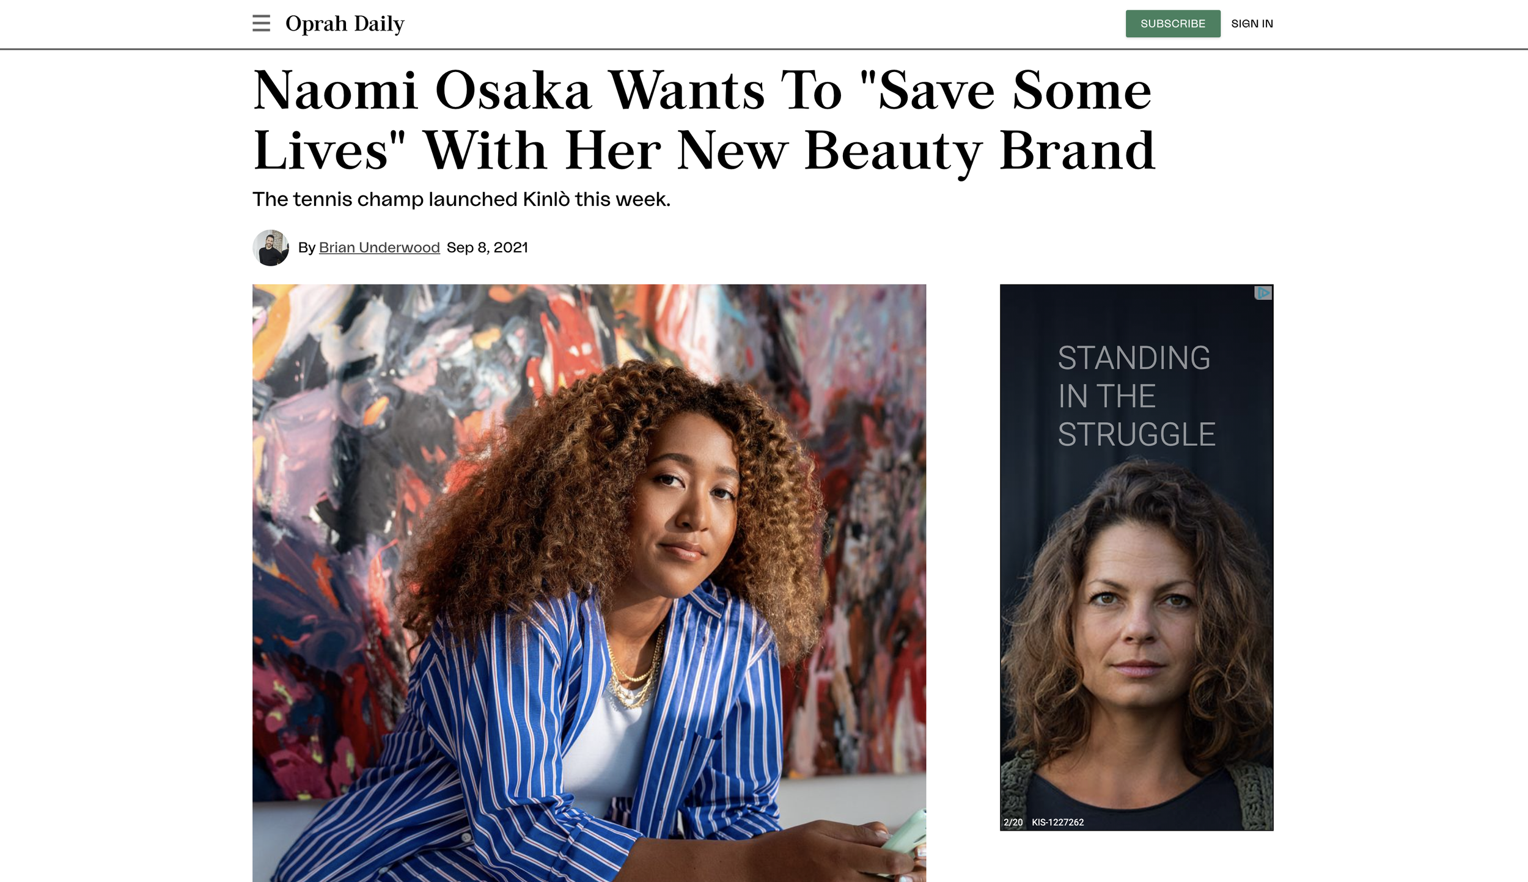Image resolution: width=1528 pixels, height=882 pixels.
Task: Open the Sign In link
Action: point(1252,23)
